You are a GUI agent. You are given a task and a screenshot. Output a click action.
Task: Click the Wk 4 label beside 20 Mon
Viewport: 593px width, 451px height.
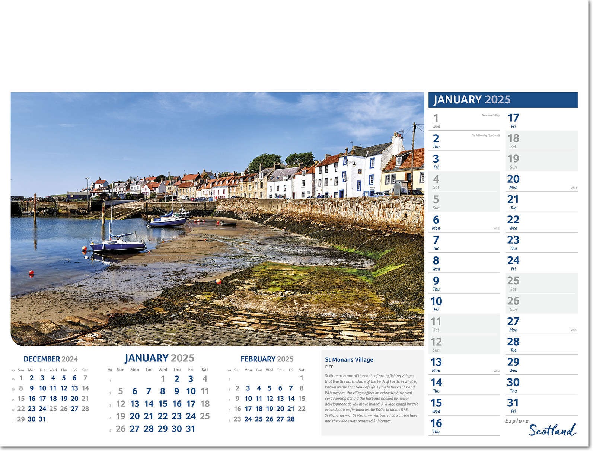pos(574,188)
